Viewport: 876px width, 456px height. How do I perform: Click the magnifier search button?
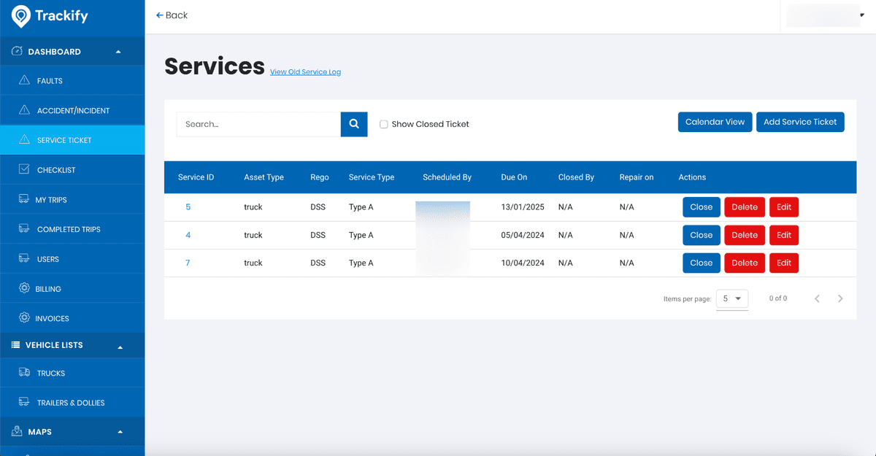pos(353,124)
